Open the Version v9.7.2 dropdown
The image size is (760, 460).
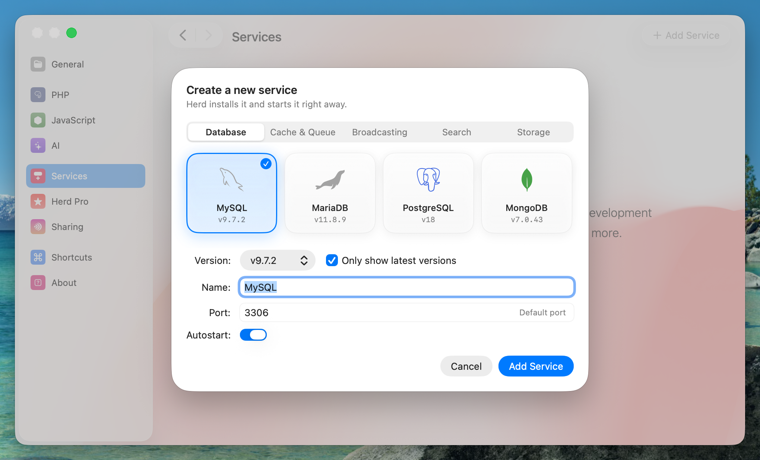278,260
